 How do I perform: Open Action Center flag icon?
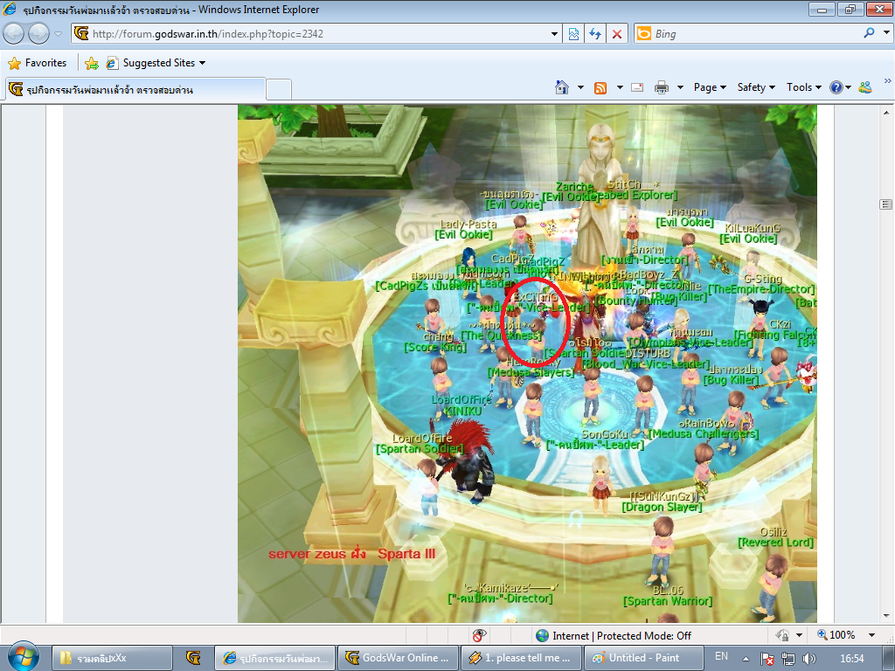[x=767, y=659]
